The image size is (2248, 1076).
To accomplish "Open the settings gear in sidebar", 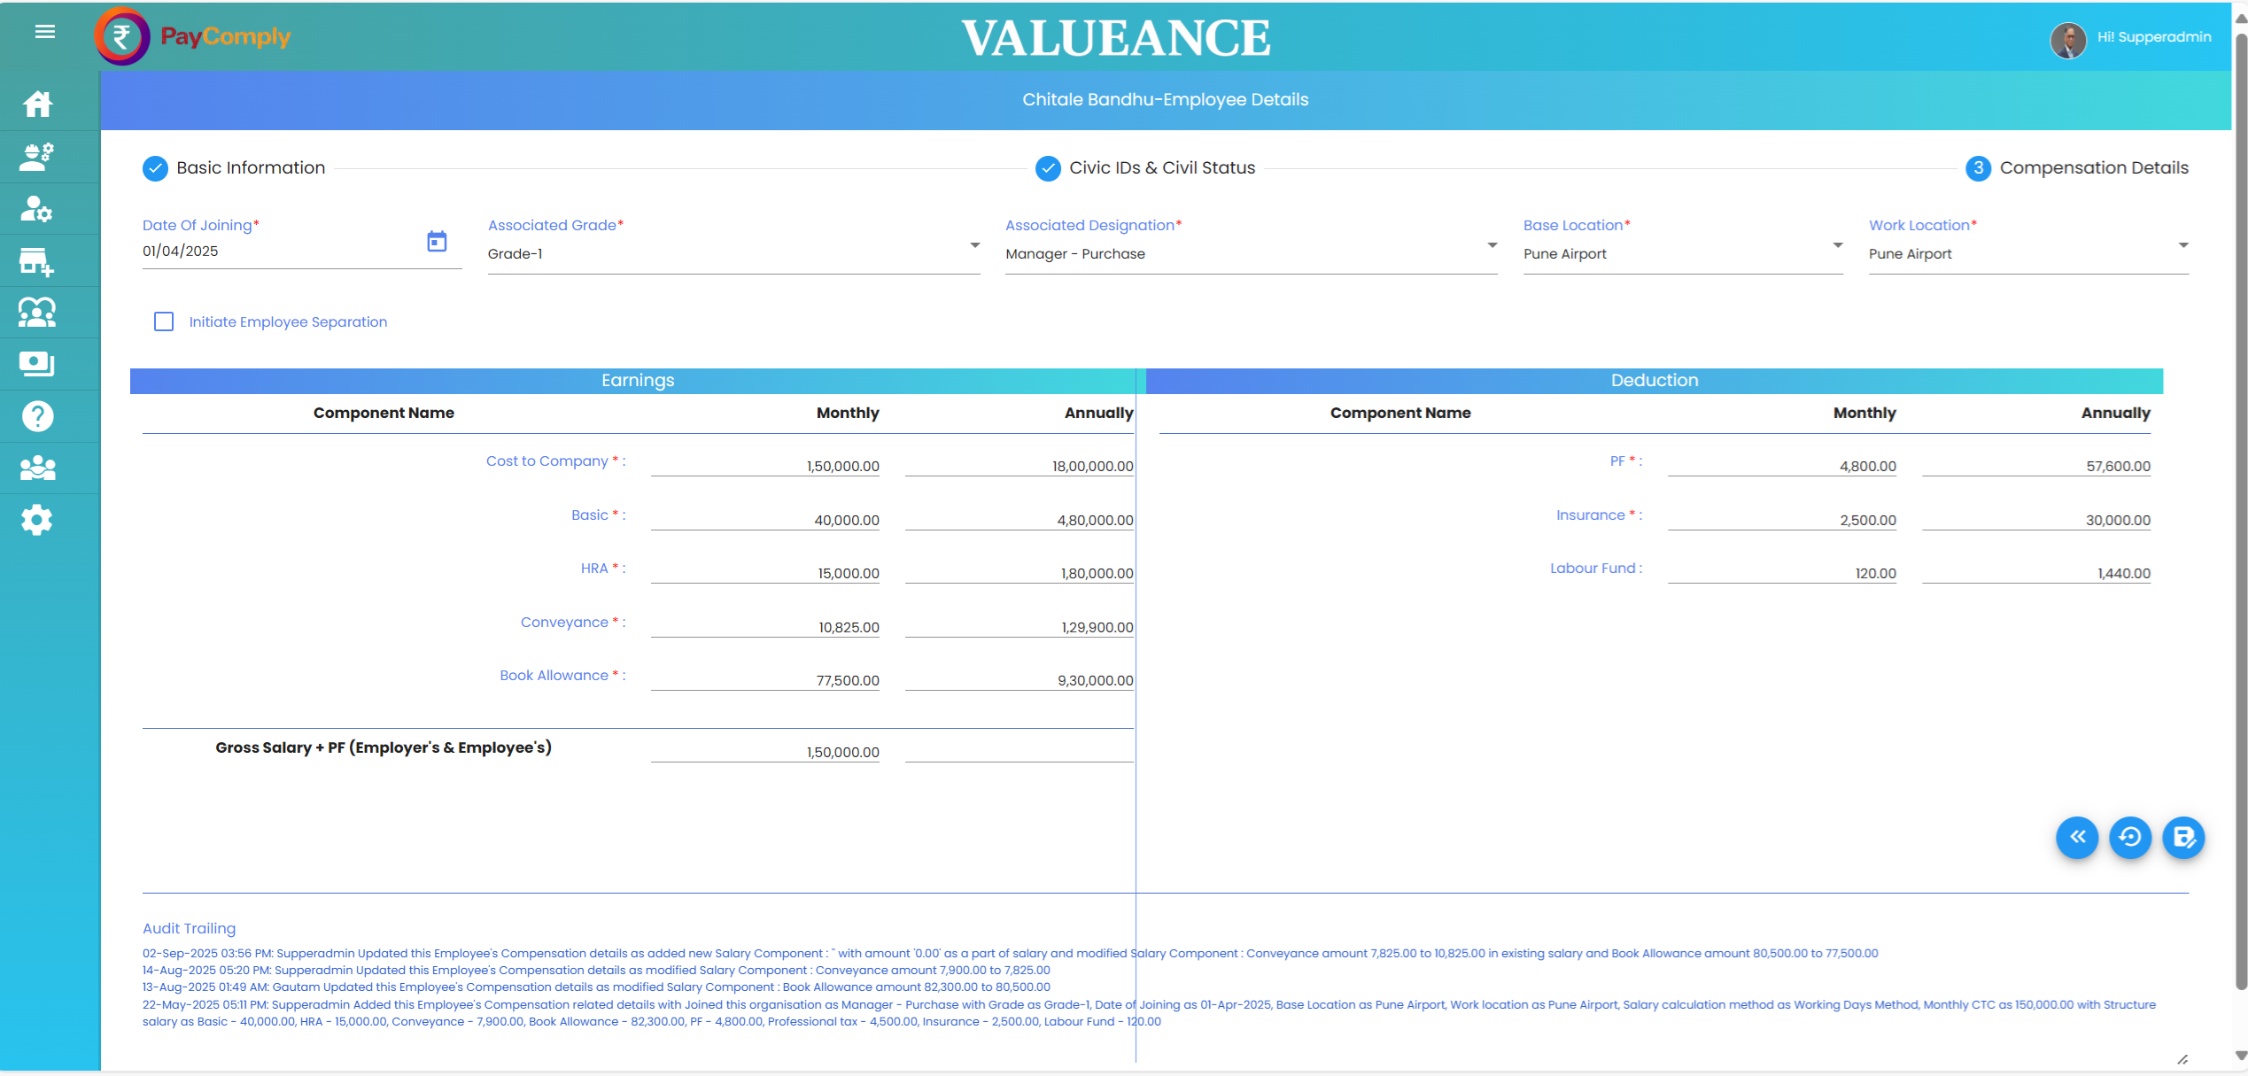I will (x=37, y=520).
